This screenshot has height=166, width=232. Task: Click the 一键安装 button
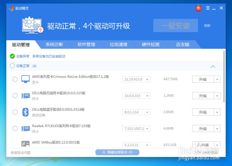coord(176,25)
